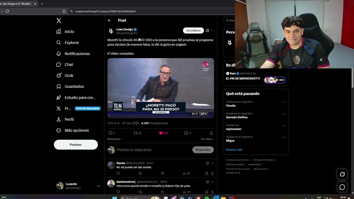Play the Moretti TLN video thumbnail

pos(161,88)
